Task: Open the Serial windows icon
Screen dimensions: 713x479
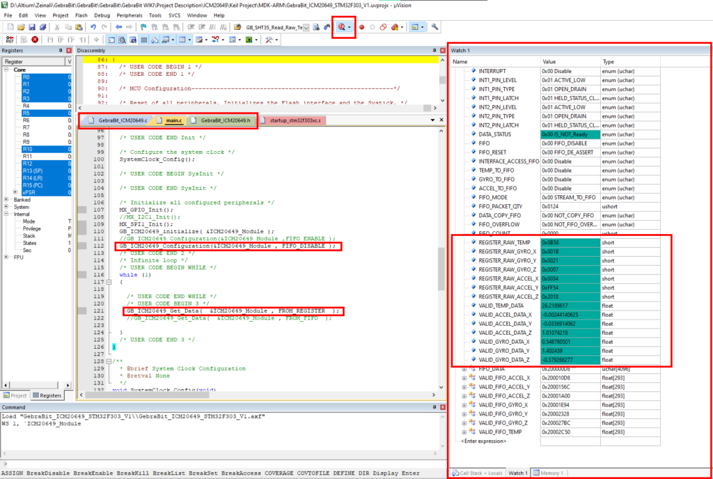Action: click(198, 40)
